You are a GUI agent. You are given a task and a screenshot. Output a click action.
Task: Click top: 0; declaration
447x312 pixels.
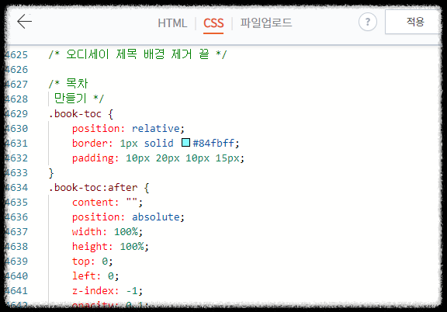(x=92, y=262)
